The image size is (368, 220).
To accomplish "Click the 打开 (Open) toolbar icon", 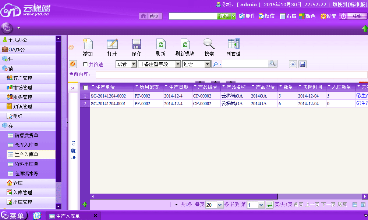I will point(112,44).
